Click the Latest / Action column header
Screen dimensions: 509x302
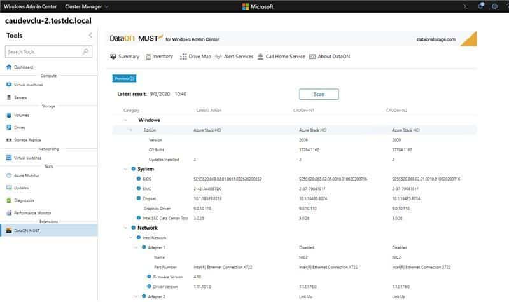click(x=209, y=110)
